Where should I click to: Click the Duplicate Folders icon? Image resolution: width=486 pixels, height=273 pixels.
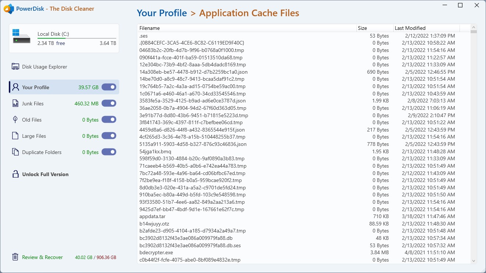pos(15,152)
